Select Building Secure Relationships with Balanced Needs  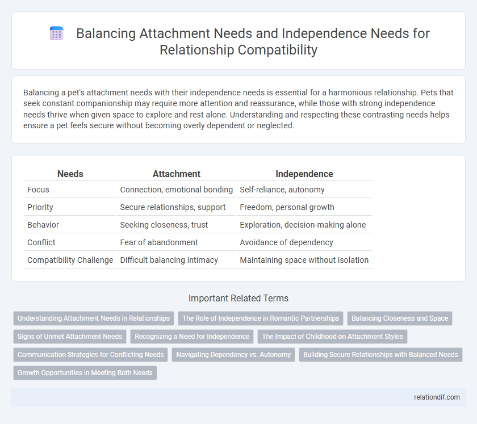click(x=380, y=355)
